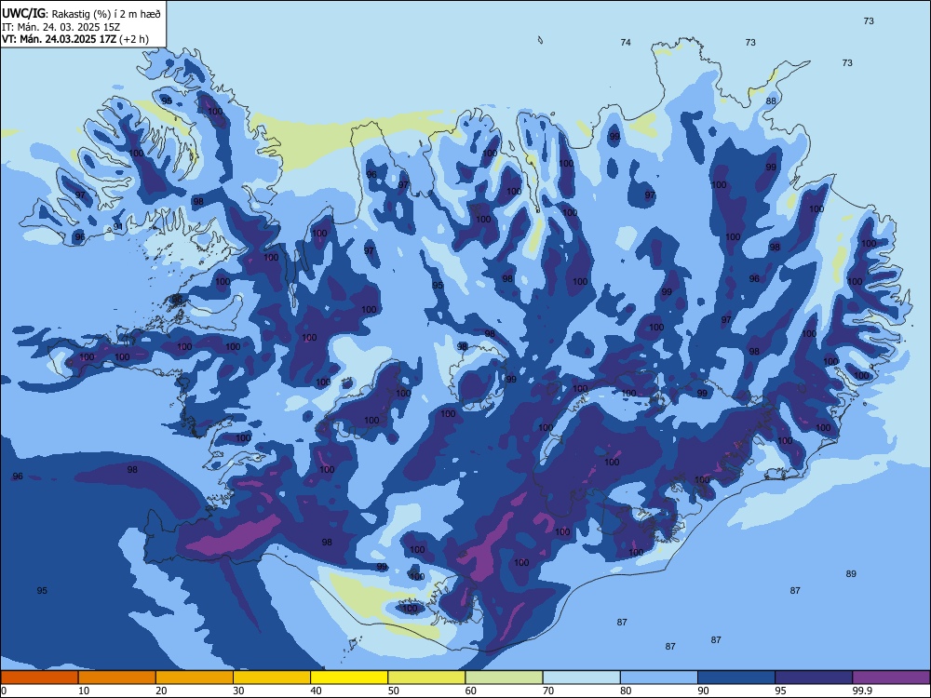Screen dimensions: 931x698
Task: Click the 60–70 light green legend swatch
Action: (504, 678)
